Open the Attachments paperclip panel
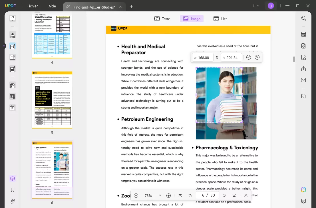 (x=13, y=201)
